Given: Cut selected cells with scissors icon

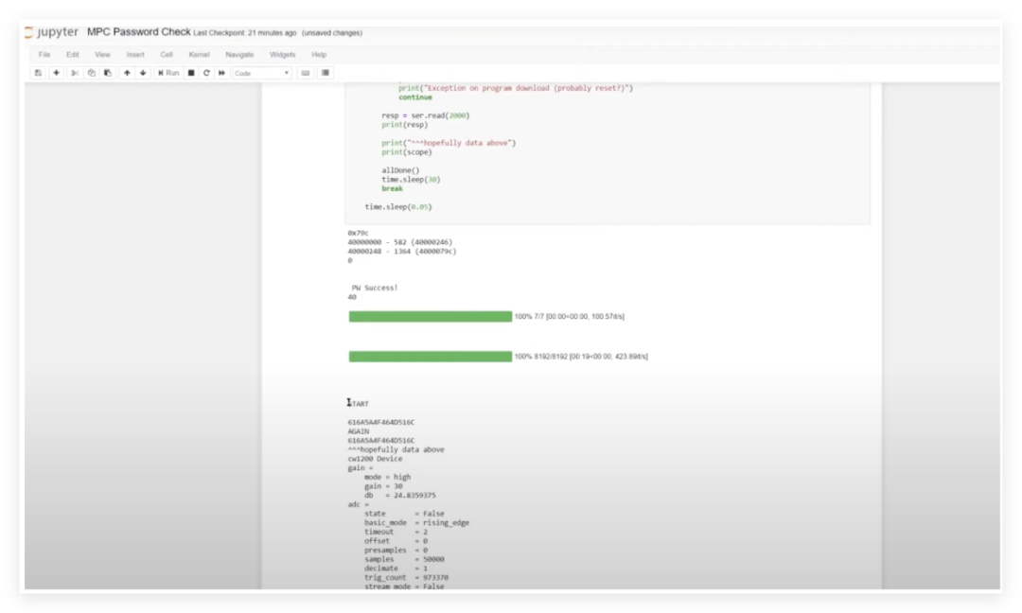Looking at the screenshot, I should pos(75,73).
